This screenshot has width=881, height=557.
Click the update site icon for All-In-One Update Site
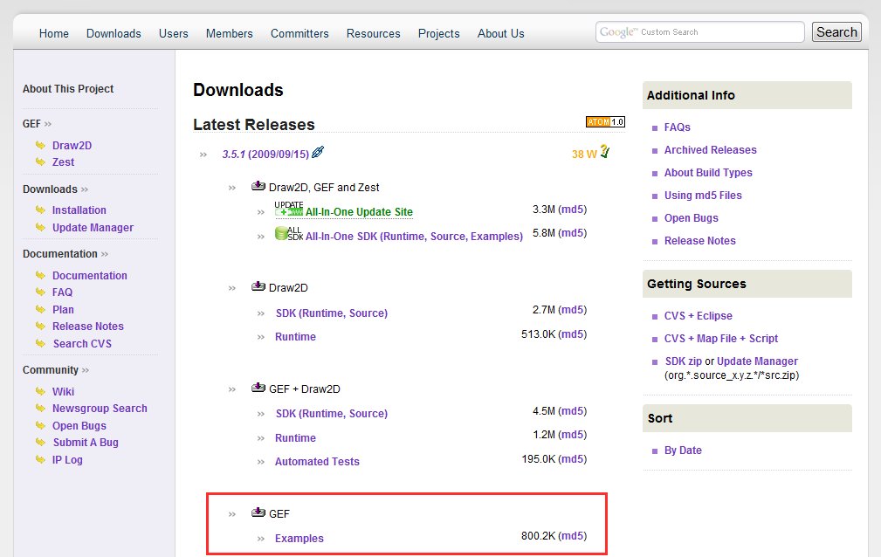(x=289, y=209)
